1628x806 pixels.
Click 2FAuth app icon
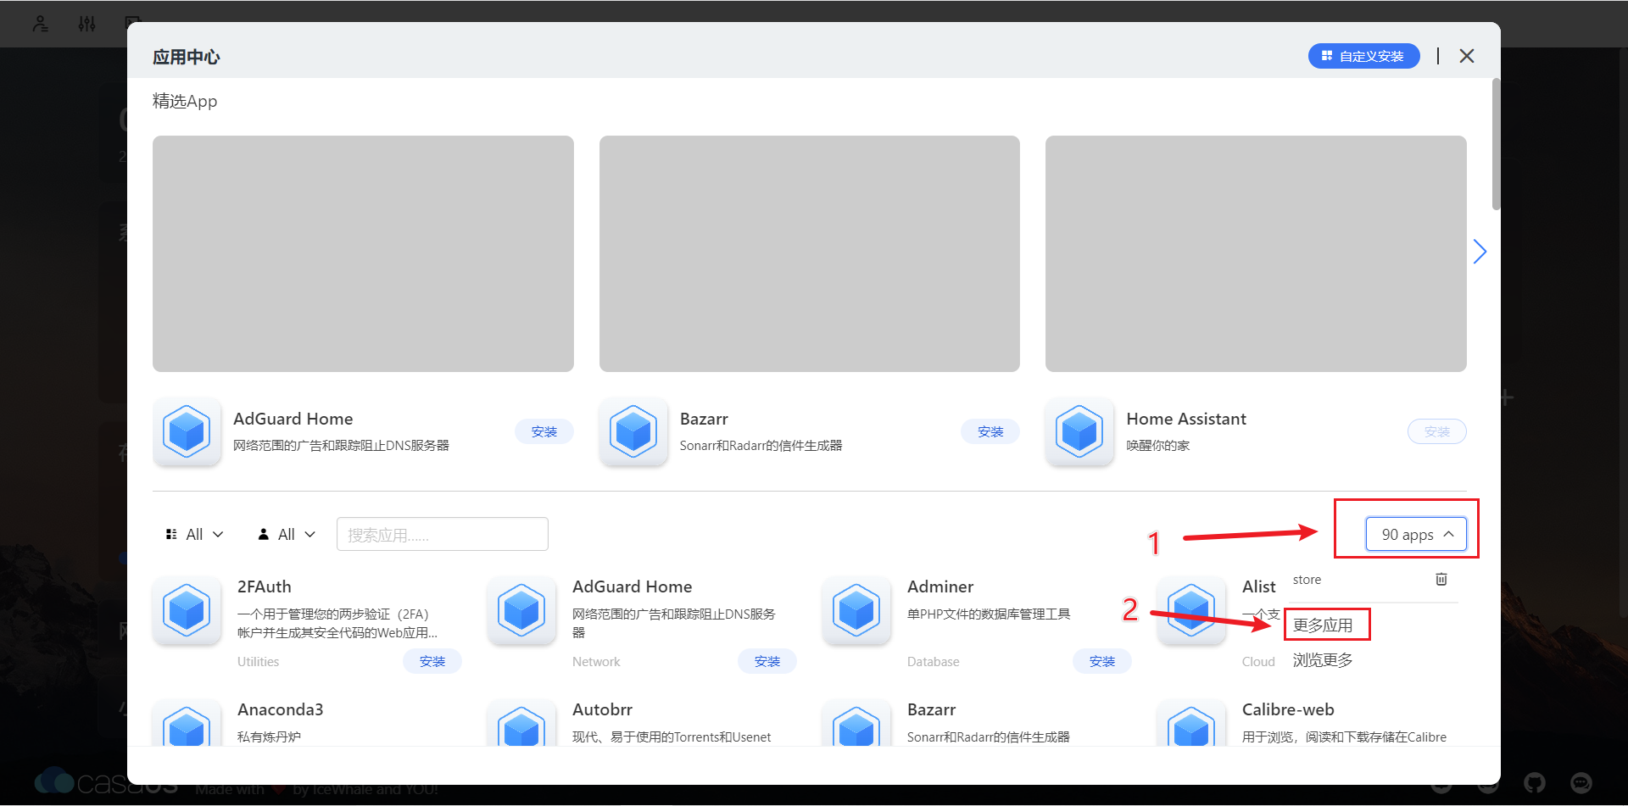point(187,610)
